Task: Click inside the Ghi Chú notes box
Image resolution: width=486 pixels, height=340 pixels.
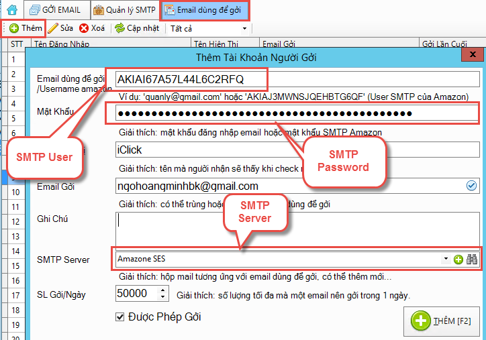Action: [297, 230]
